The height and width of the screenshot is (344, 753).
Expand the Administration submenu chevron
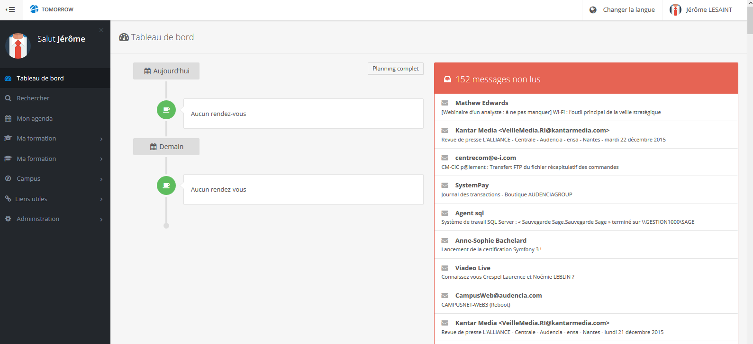[x=101, y=220]
